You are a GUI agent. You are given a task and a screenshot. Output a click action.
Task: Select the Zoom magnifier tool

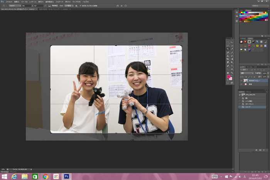[232, 72]
